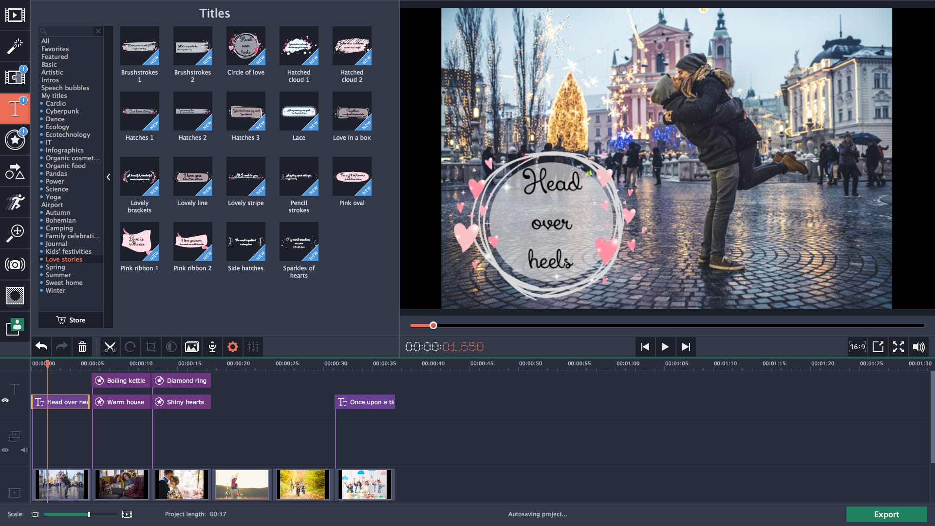Open the Store

tap(71, 320)
